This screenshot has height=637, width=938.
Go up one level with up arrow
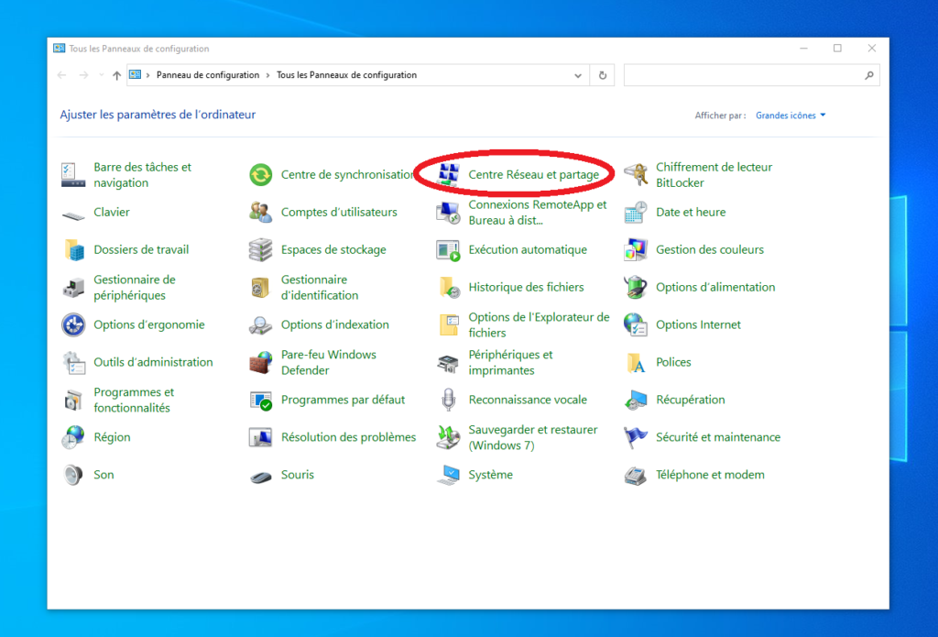[116, 75]
